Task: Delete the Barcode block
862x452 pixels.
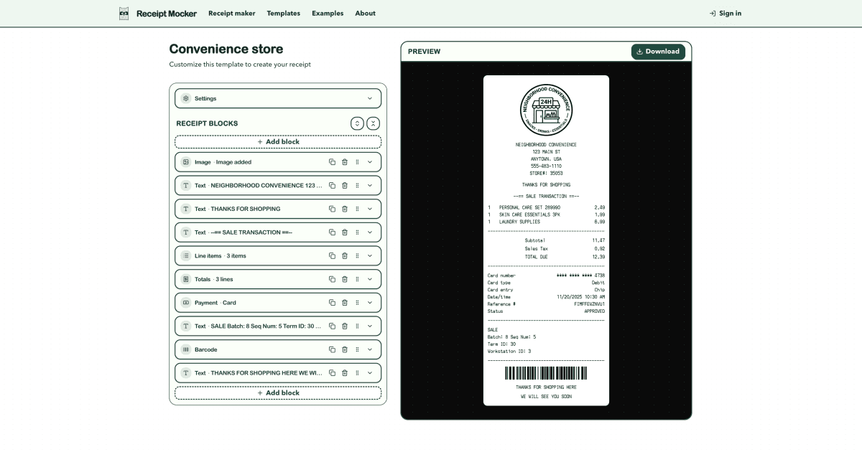Action: point(345,349)
